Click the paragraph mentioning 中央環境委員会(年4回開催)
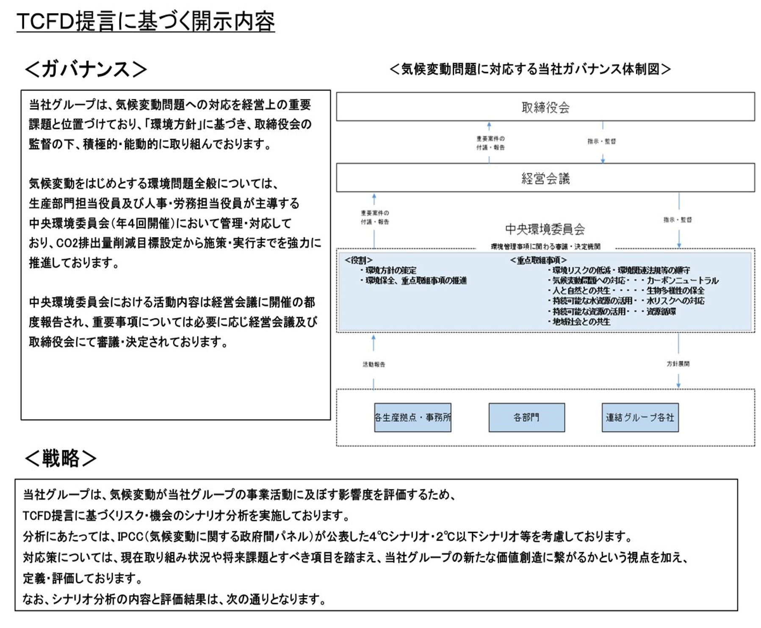 click(174, 223)
